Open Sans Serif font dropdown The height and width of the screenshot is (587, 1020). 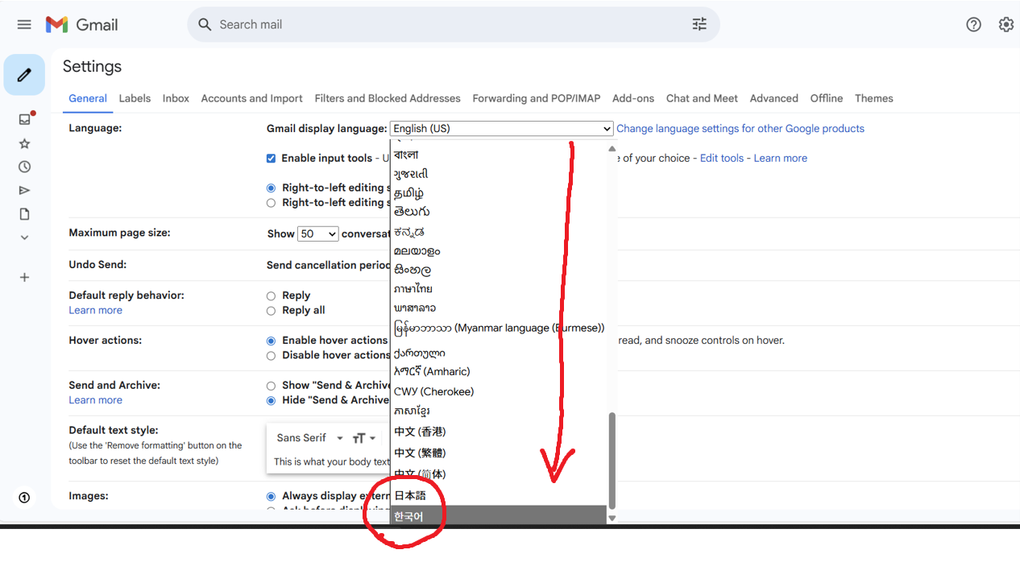(x=309, y=438)
